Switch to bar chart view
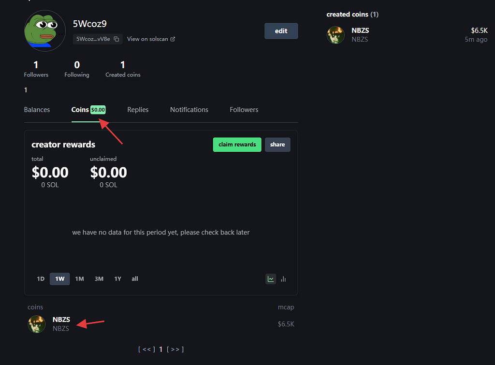The width and height of the screenshot is (495, 365). tap(284, 279)
